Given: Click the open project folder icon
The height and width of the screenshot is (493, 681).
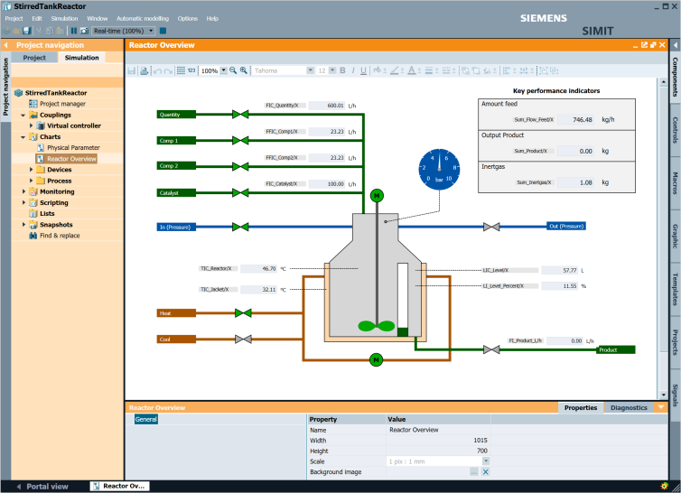Looking at the screenshot, I should (x=16, y=31).
